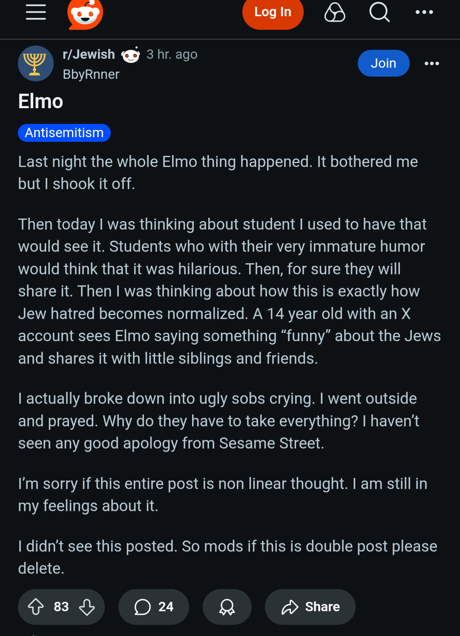Open the Reddit Answers icon in header
This screenshot has width=460, height=636.
[x=335, y=12]
